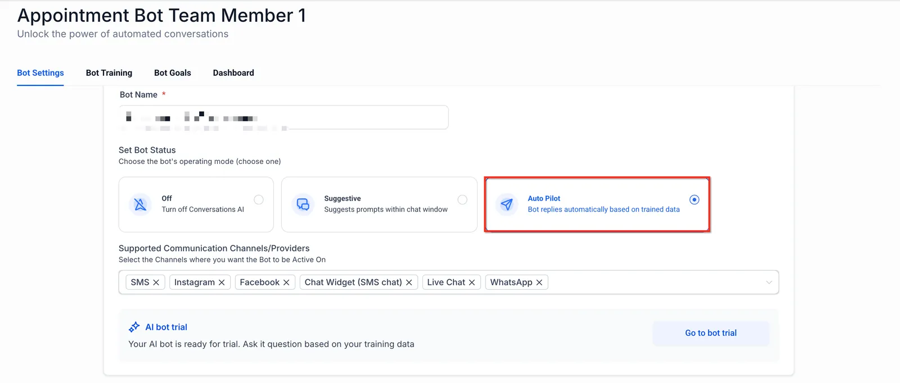The image size is (900, 383).
Task: Click the Off mode muted-bell icon
Action: click(141, 204)
